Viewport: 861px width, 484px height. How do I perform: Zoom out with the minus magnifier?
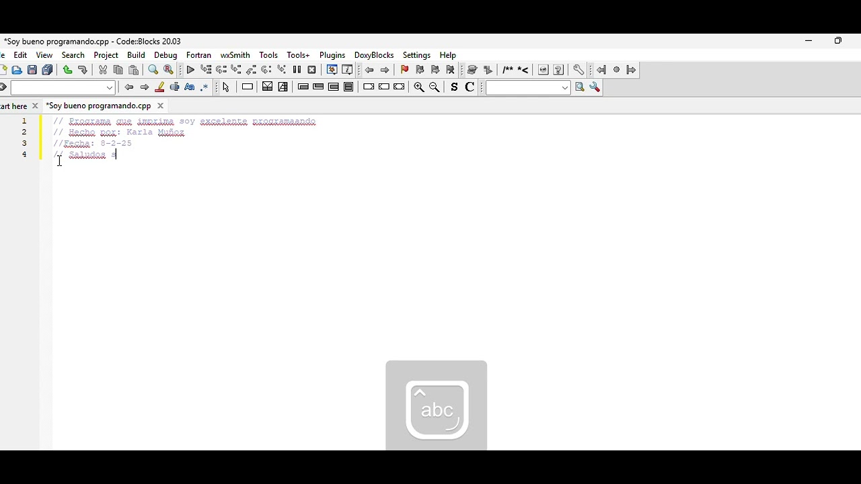click(435, 87)
